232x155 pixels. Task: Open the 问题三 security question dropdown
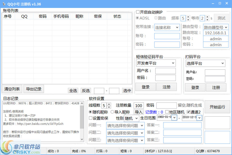(x=125, y=140)
